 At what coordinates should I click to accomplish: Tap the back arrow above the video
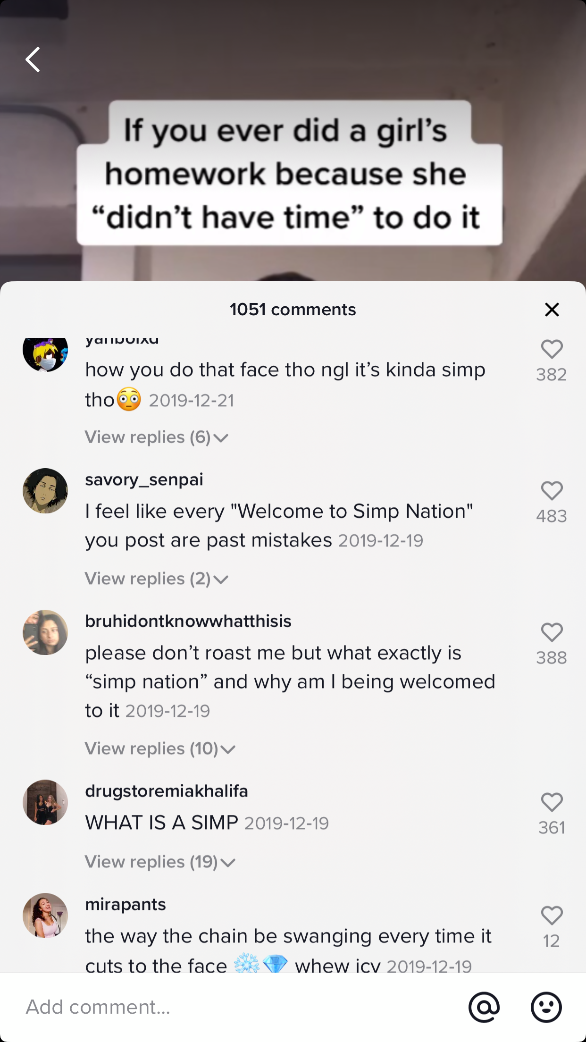33,60
